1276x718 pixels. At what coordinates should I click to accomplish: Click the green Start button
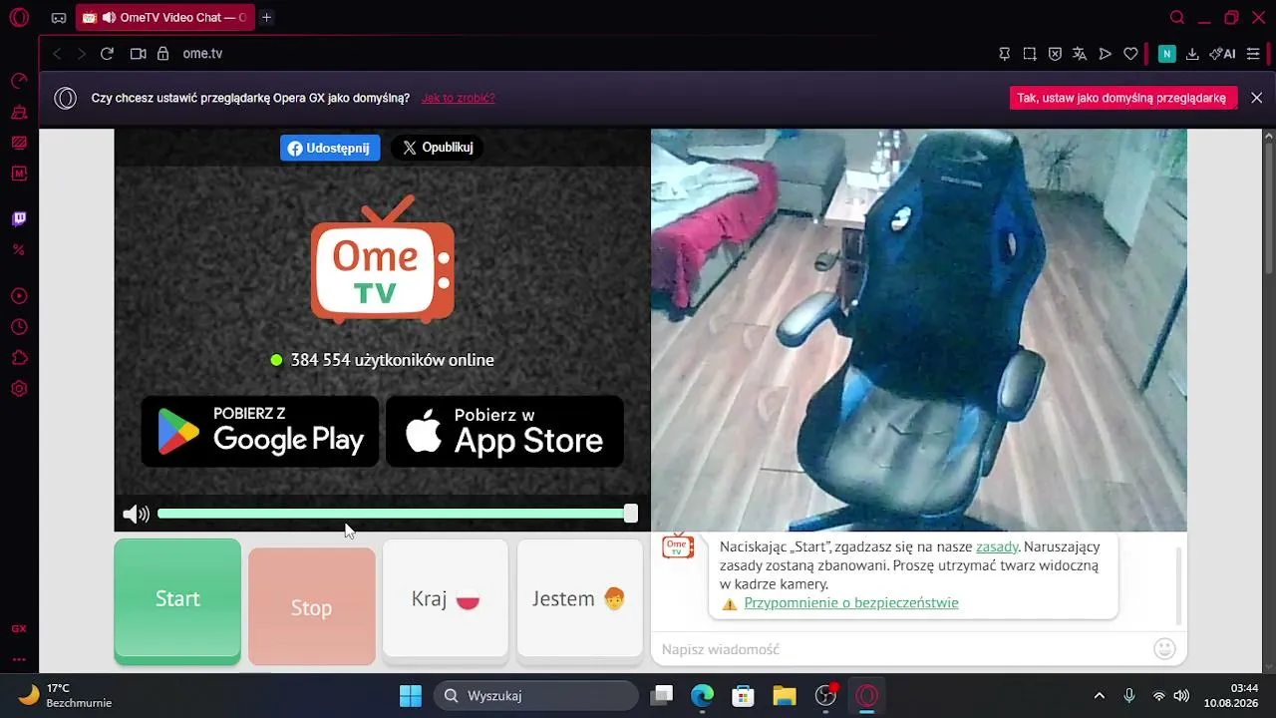click(x=177, y=600)
